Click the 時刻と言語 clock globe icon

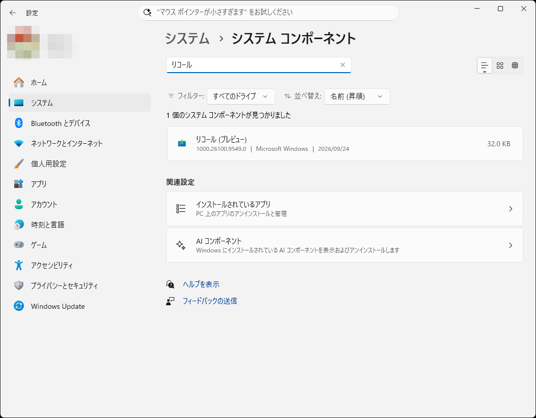pyautogui.click(x=19, y=224)
